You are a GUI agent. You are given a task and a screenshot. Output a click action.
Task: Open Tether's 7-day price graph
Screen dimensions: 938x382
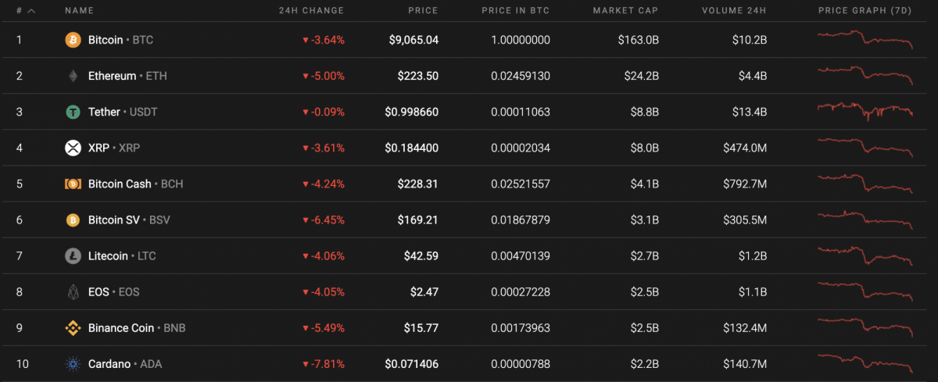(865, 111)
